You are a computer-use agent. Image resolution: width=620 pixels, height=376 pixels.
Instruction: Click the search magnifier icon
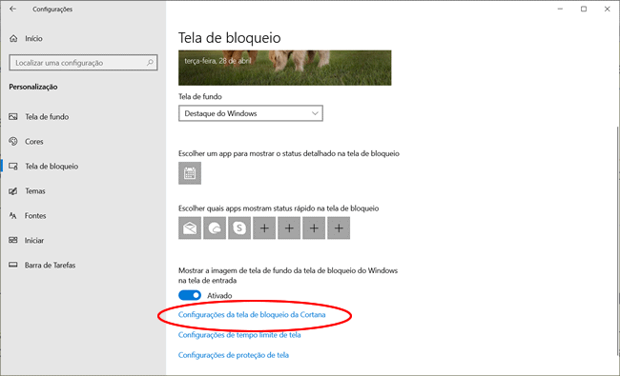[x=150, y=62]
